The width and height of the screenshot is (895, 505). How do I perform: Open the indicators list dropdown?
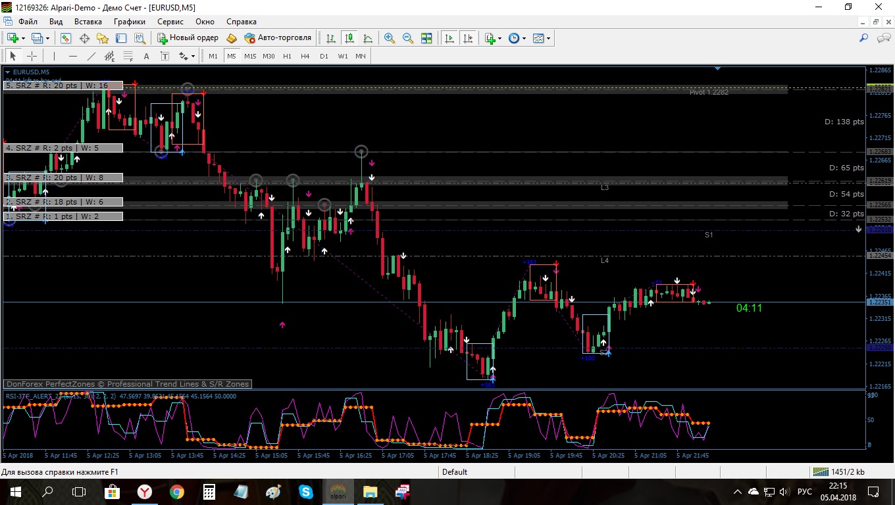pyautogui.click(x=493, y=38)
